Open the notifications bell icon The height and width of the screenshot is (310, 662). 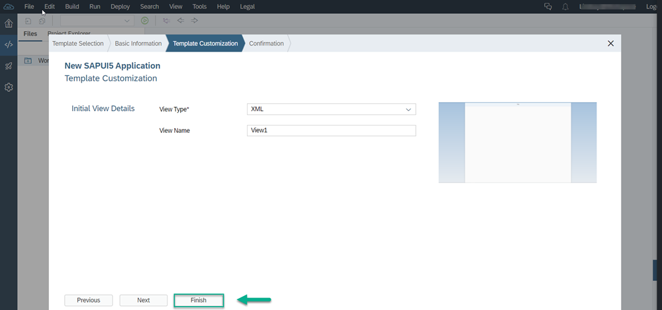[565, 7]
